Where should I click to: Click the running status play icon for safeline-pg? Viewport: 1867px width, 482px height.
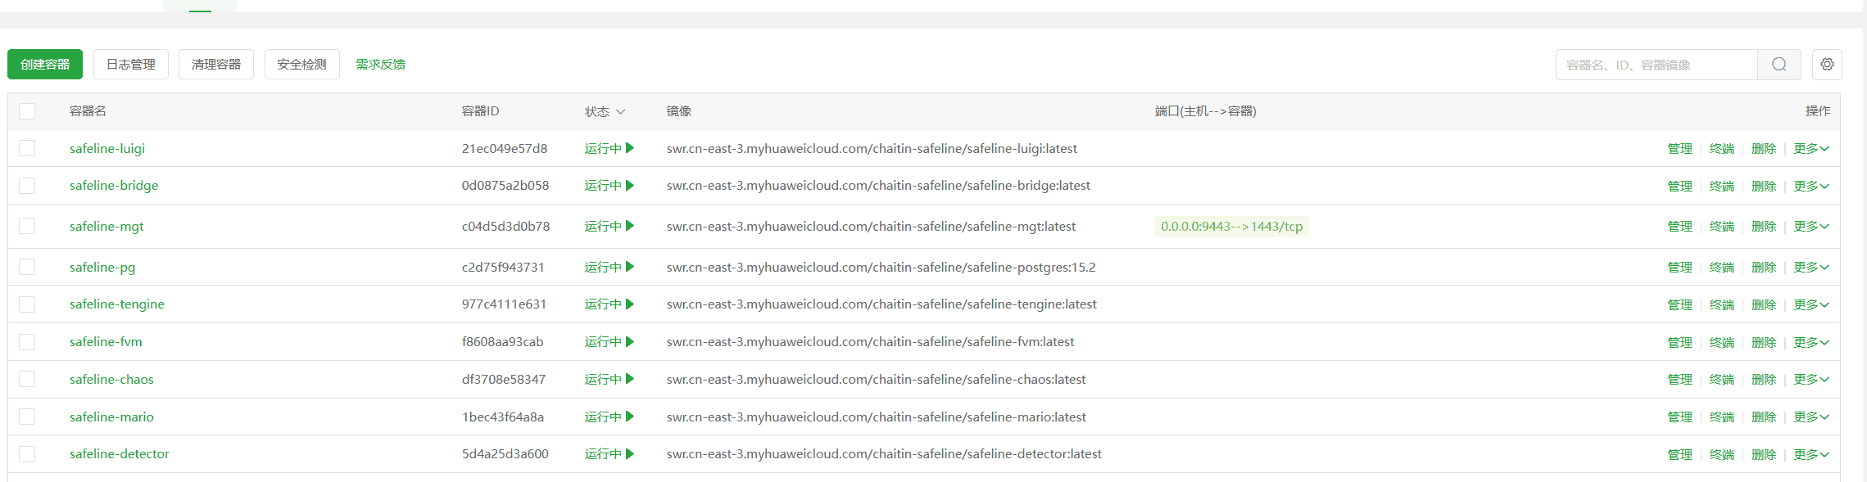click(x=630, y=267)
